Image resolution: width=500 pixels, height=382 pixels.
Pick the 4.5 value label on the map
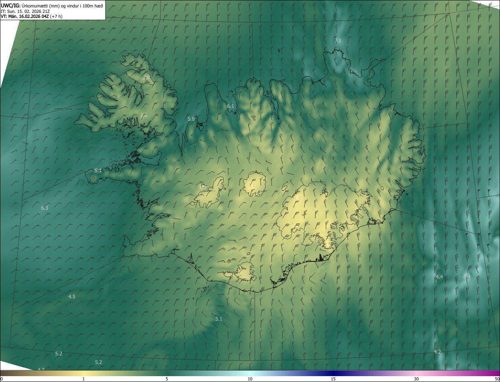[x=72, y=297]
